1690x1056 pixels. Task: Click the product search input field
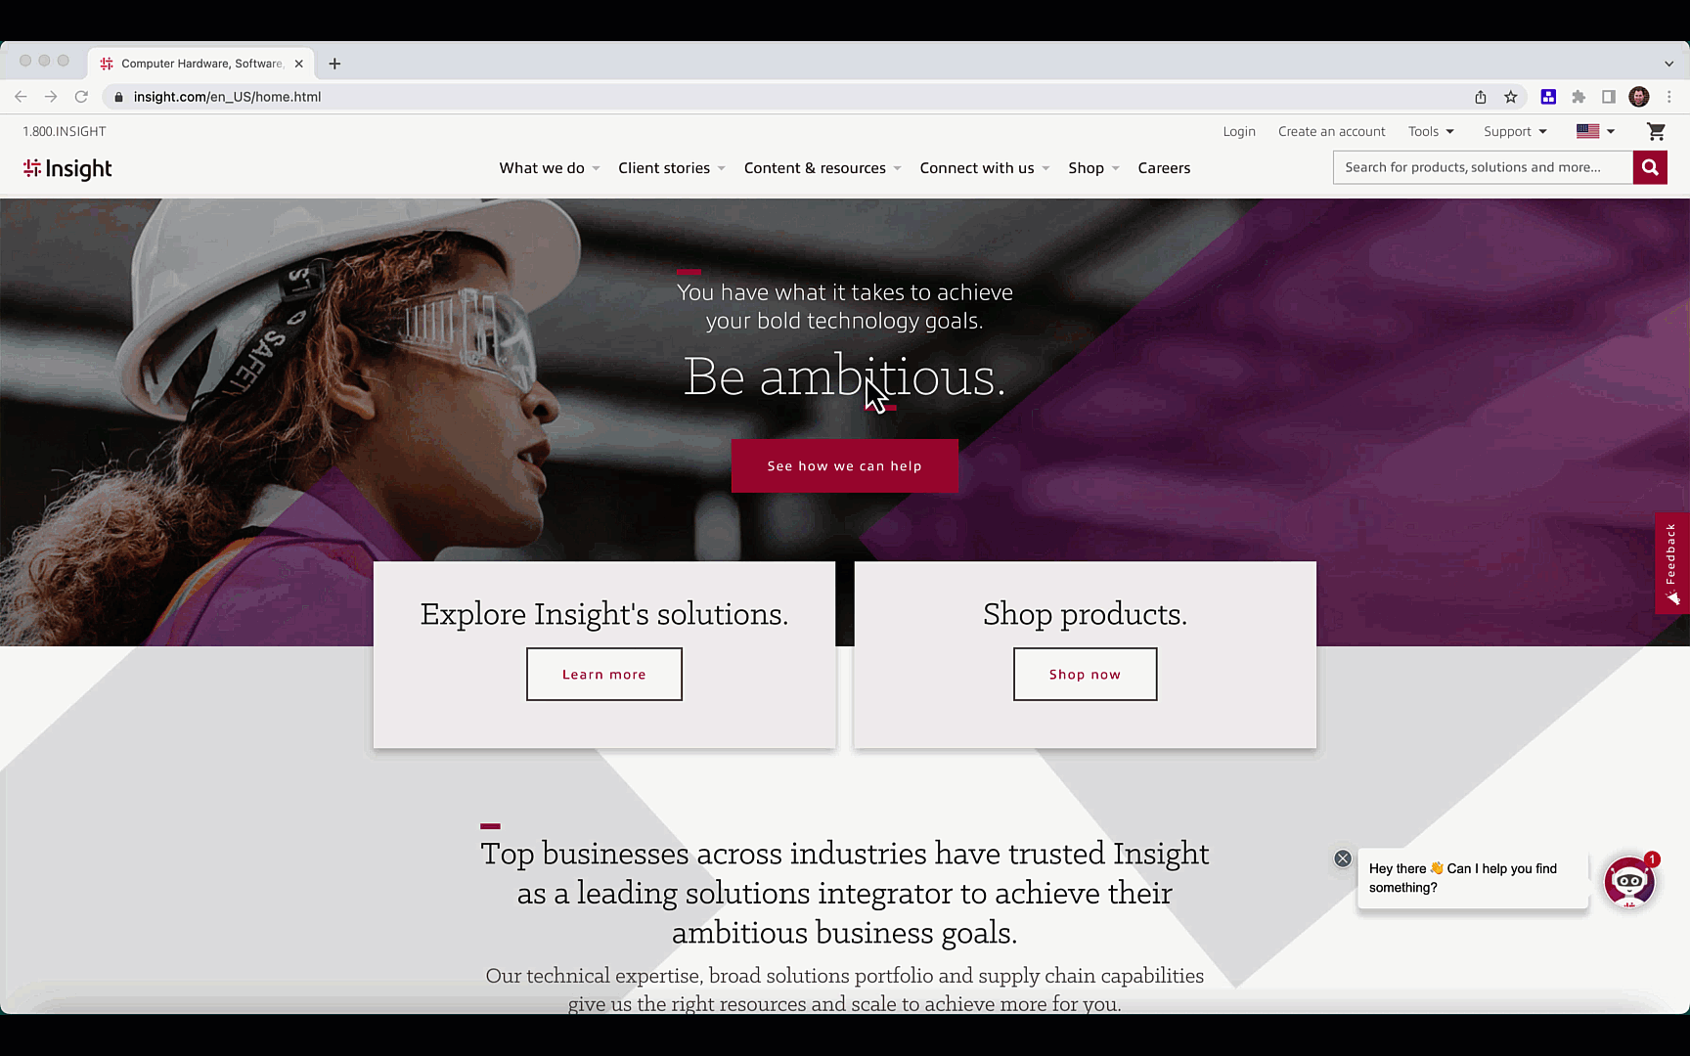1483,167
